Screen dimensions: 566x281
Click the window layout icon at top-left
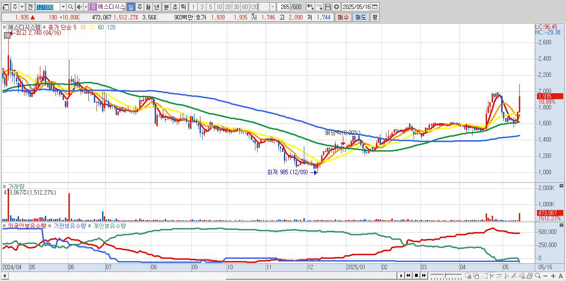5,7
